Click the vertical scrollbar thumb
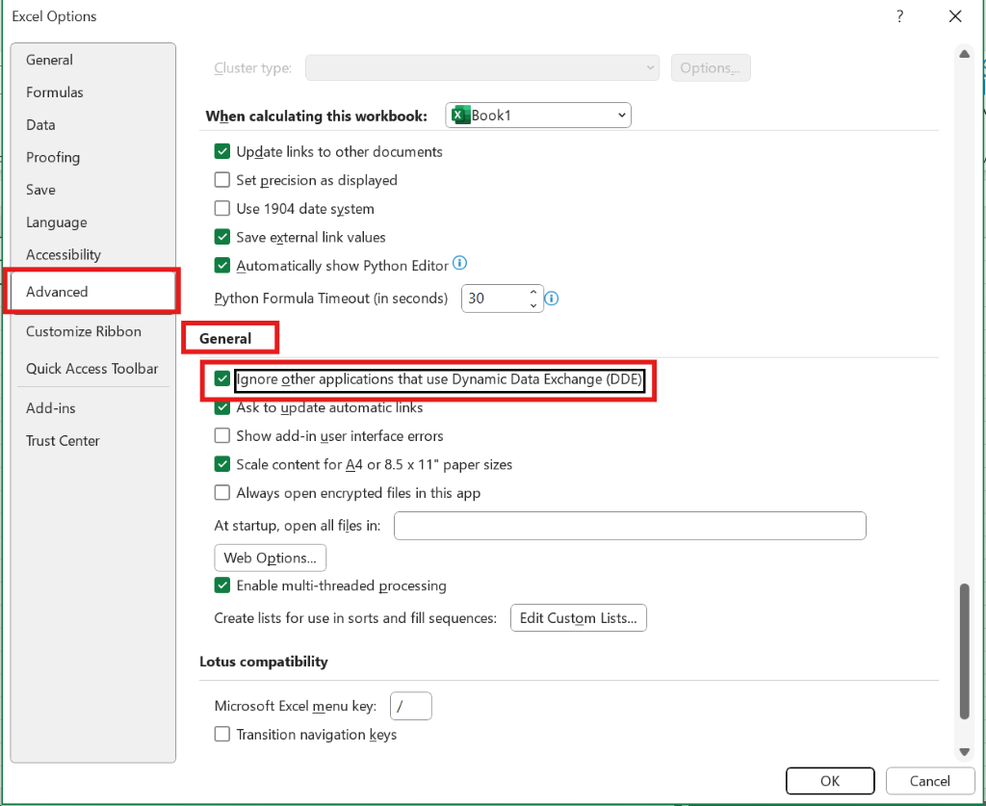 [965, 651]
